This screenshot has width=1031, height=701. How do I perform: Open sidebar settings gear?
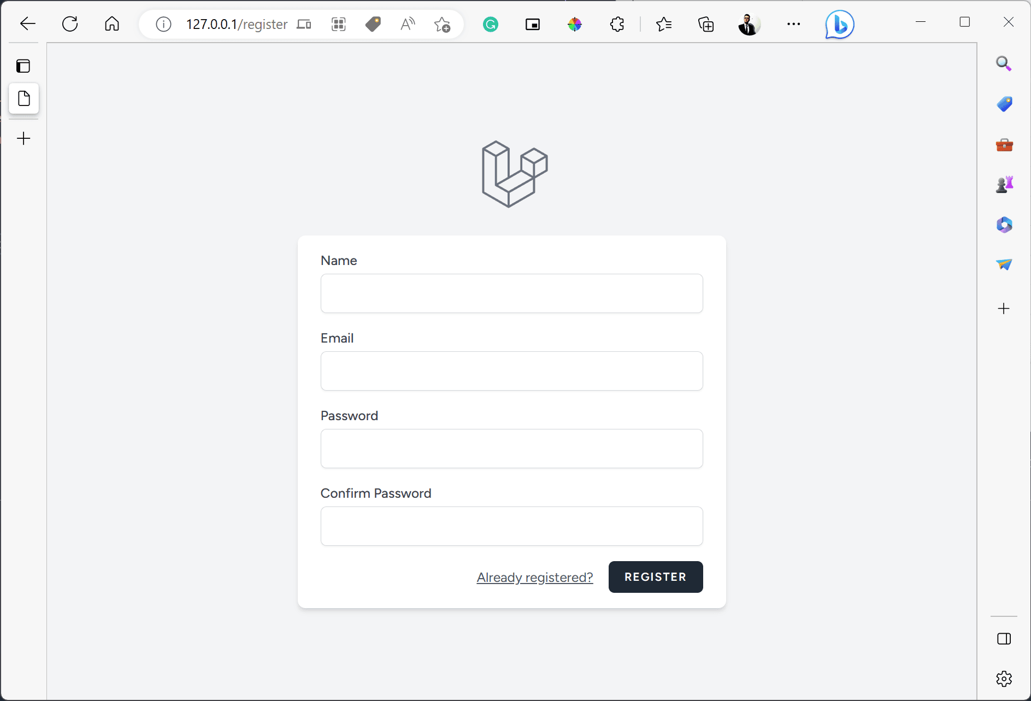coord(1004,679)
